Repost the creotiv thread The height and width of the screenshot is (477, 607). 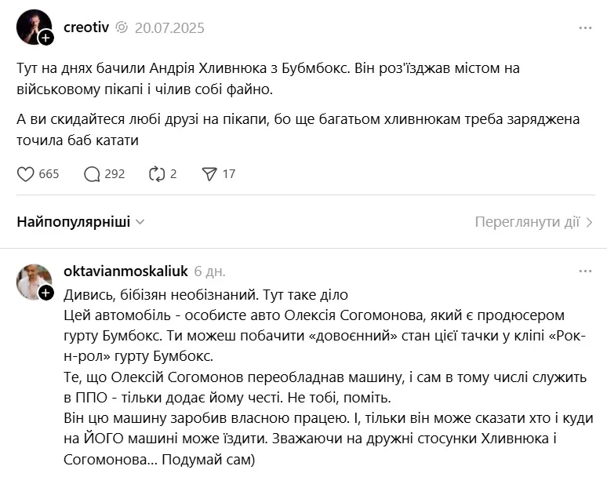coord(158,173)
